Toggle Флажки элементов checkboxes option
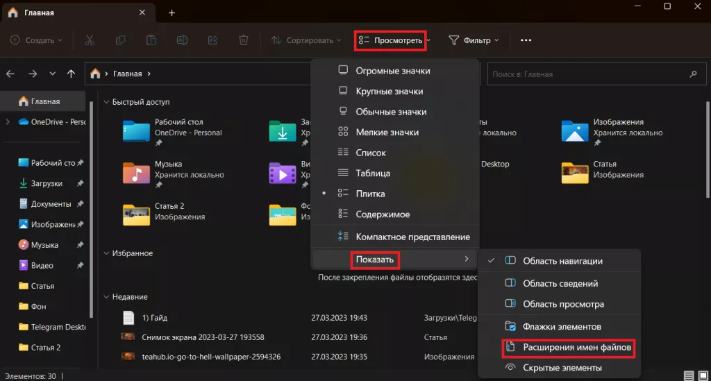 click(x=562, y=326)
